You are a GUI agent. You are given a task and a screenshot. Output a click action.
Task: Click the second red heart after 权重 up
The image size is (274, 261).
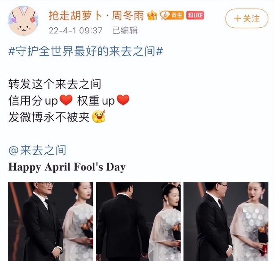[123, 100]
